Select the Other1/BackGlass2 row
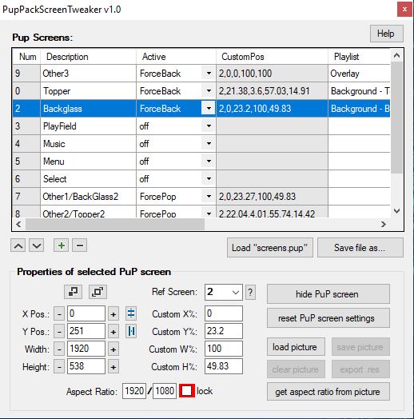This screenshot has width=414, height=419. point(201,197)
